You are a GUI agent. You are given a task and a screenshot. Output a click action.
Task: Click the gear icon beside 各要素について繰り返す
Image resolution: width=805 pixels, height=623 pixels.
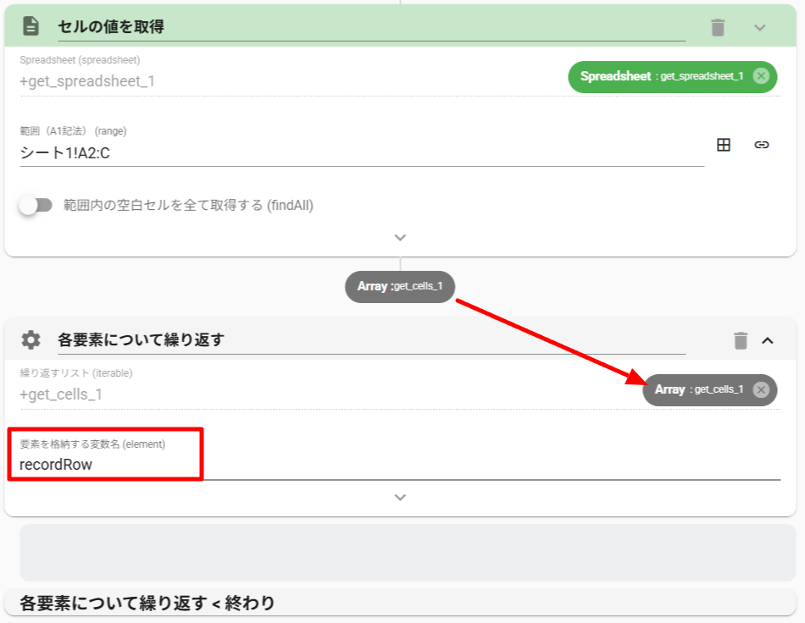31,340
